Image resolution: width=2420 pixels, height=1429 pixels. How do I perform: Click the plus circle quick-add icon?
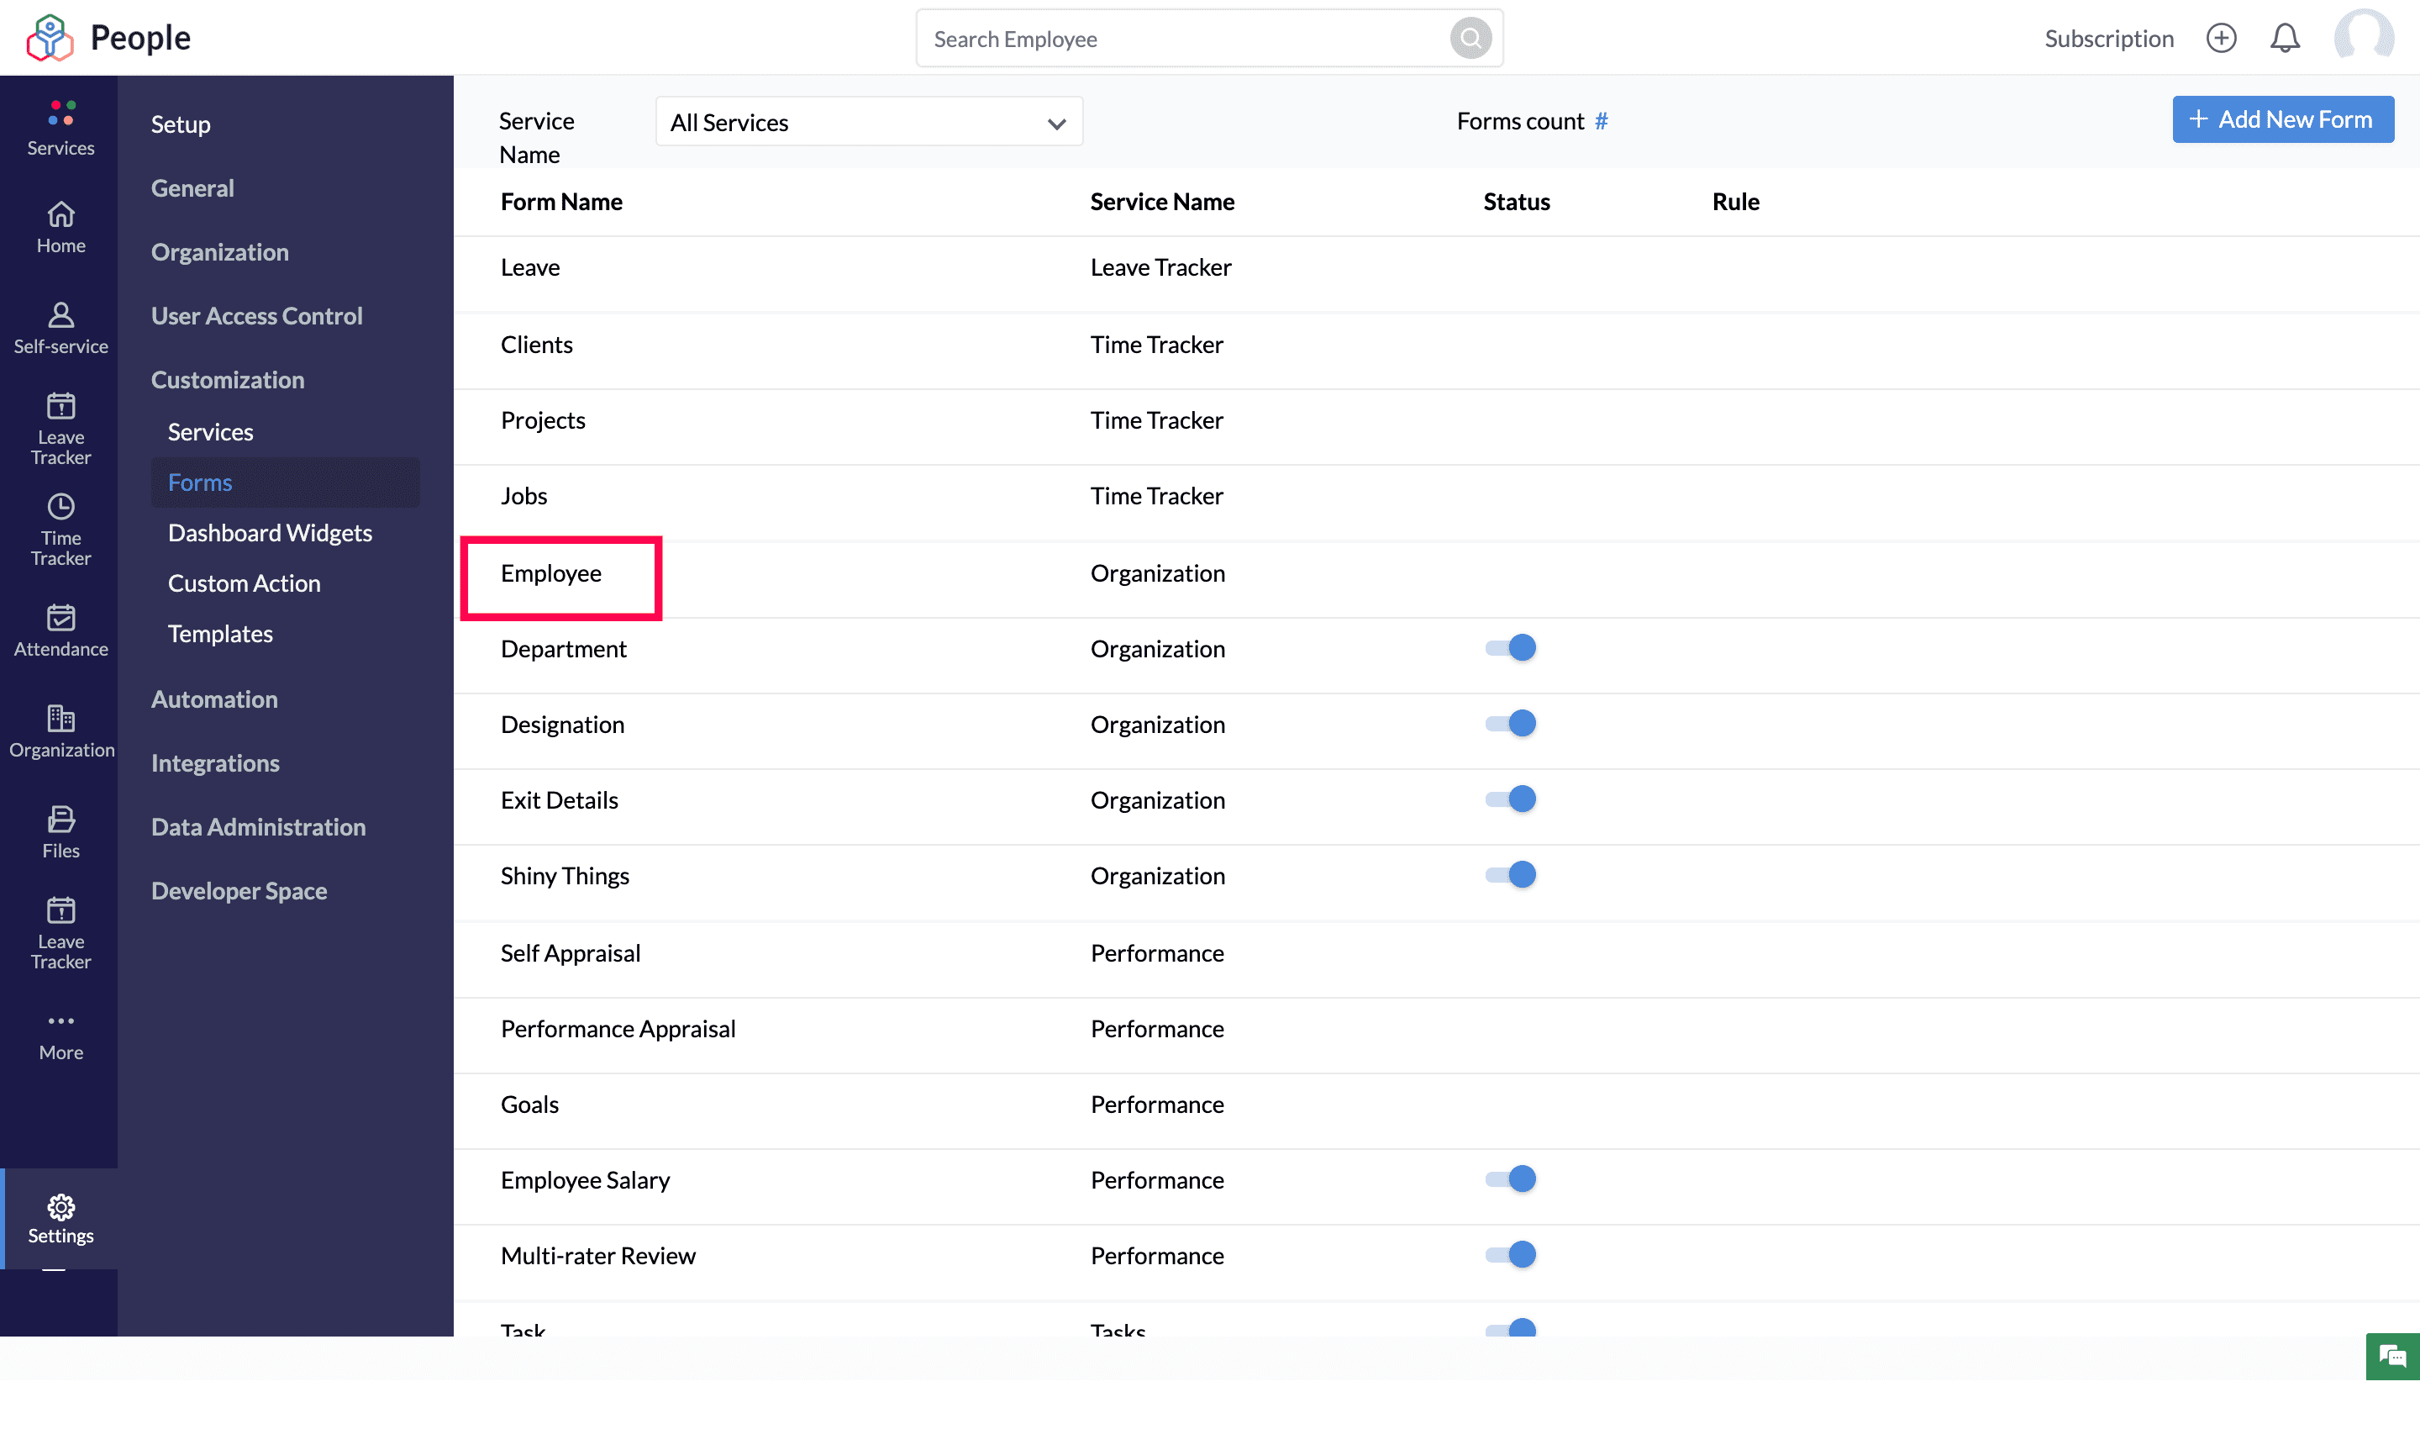[2221, 39]
